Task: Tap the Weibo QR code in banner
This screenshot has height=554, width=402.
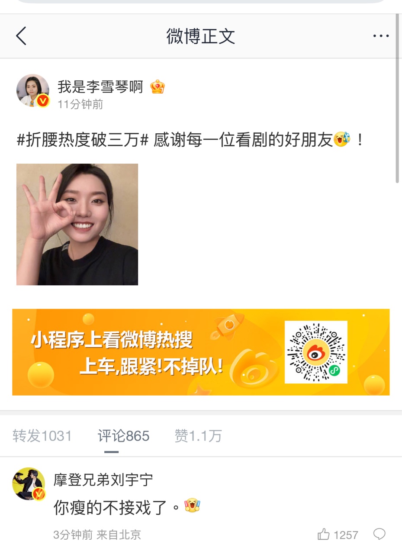Action: (x=316, y=352)
